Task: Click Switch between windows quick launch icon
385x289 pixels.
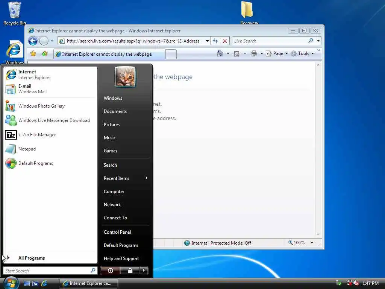Action: (35, 283)
